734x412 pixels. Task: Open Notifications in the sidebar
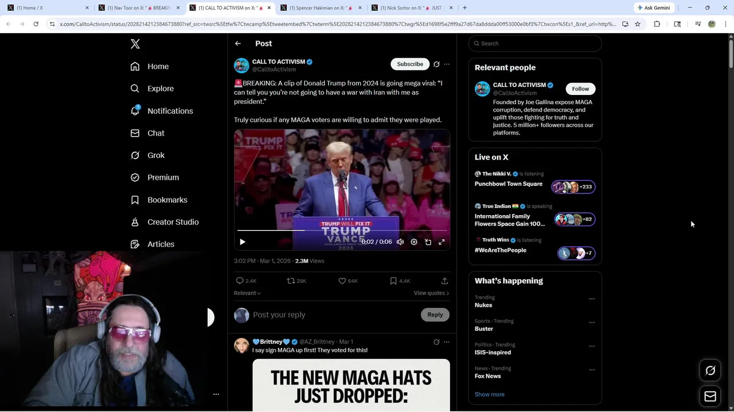162,111
